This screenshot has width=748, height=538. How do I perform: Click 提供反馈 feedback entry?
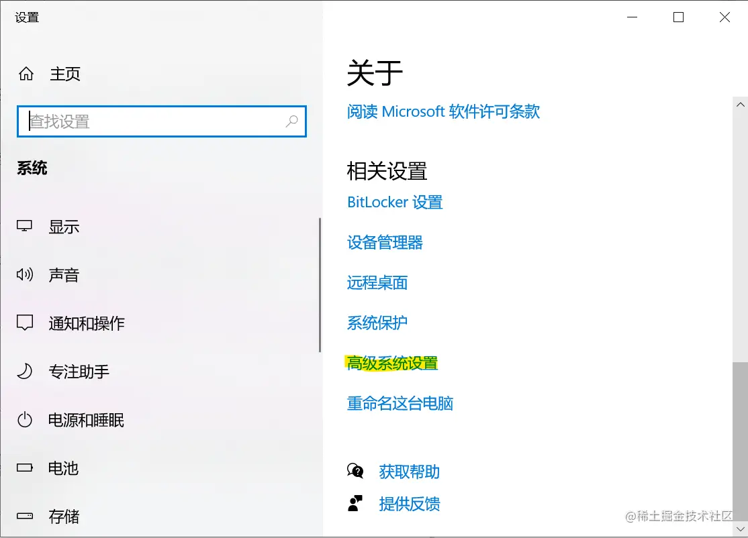[x=410, y=504]
